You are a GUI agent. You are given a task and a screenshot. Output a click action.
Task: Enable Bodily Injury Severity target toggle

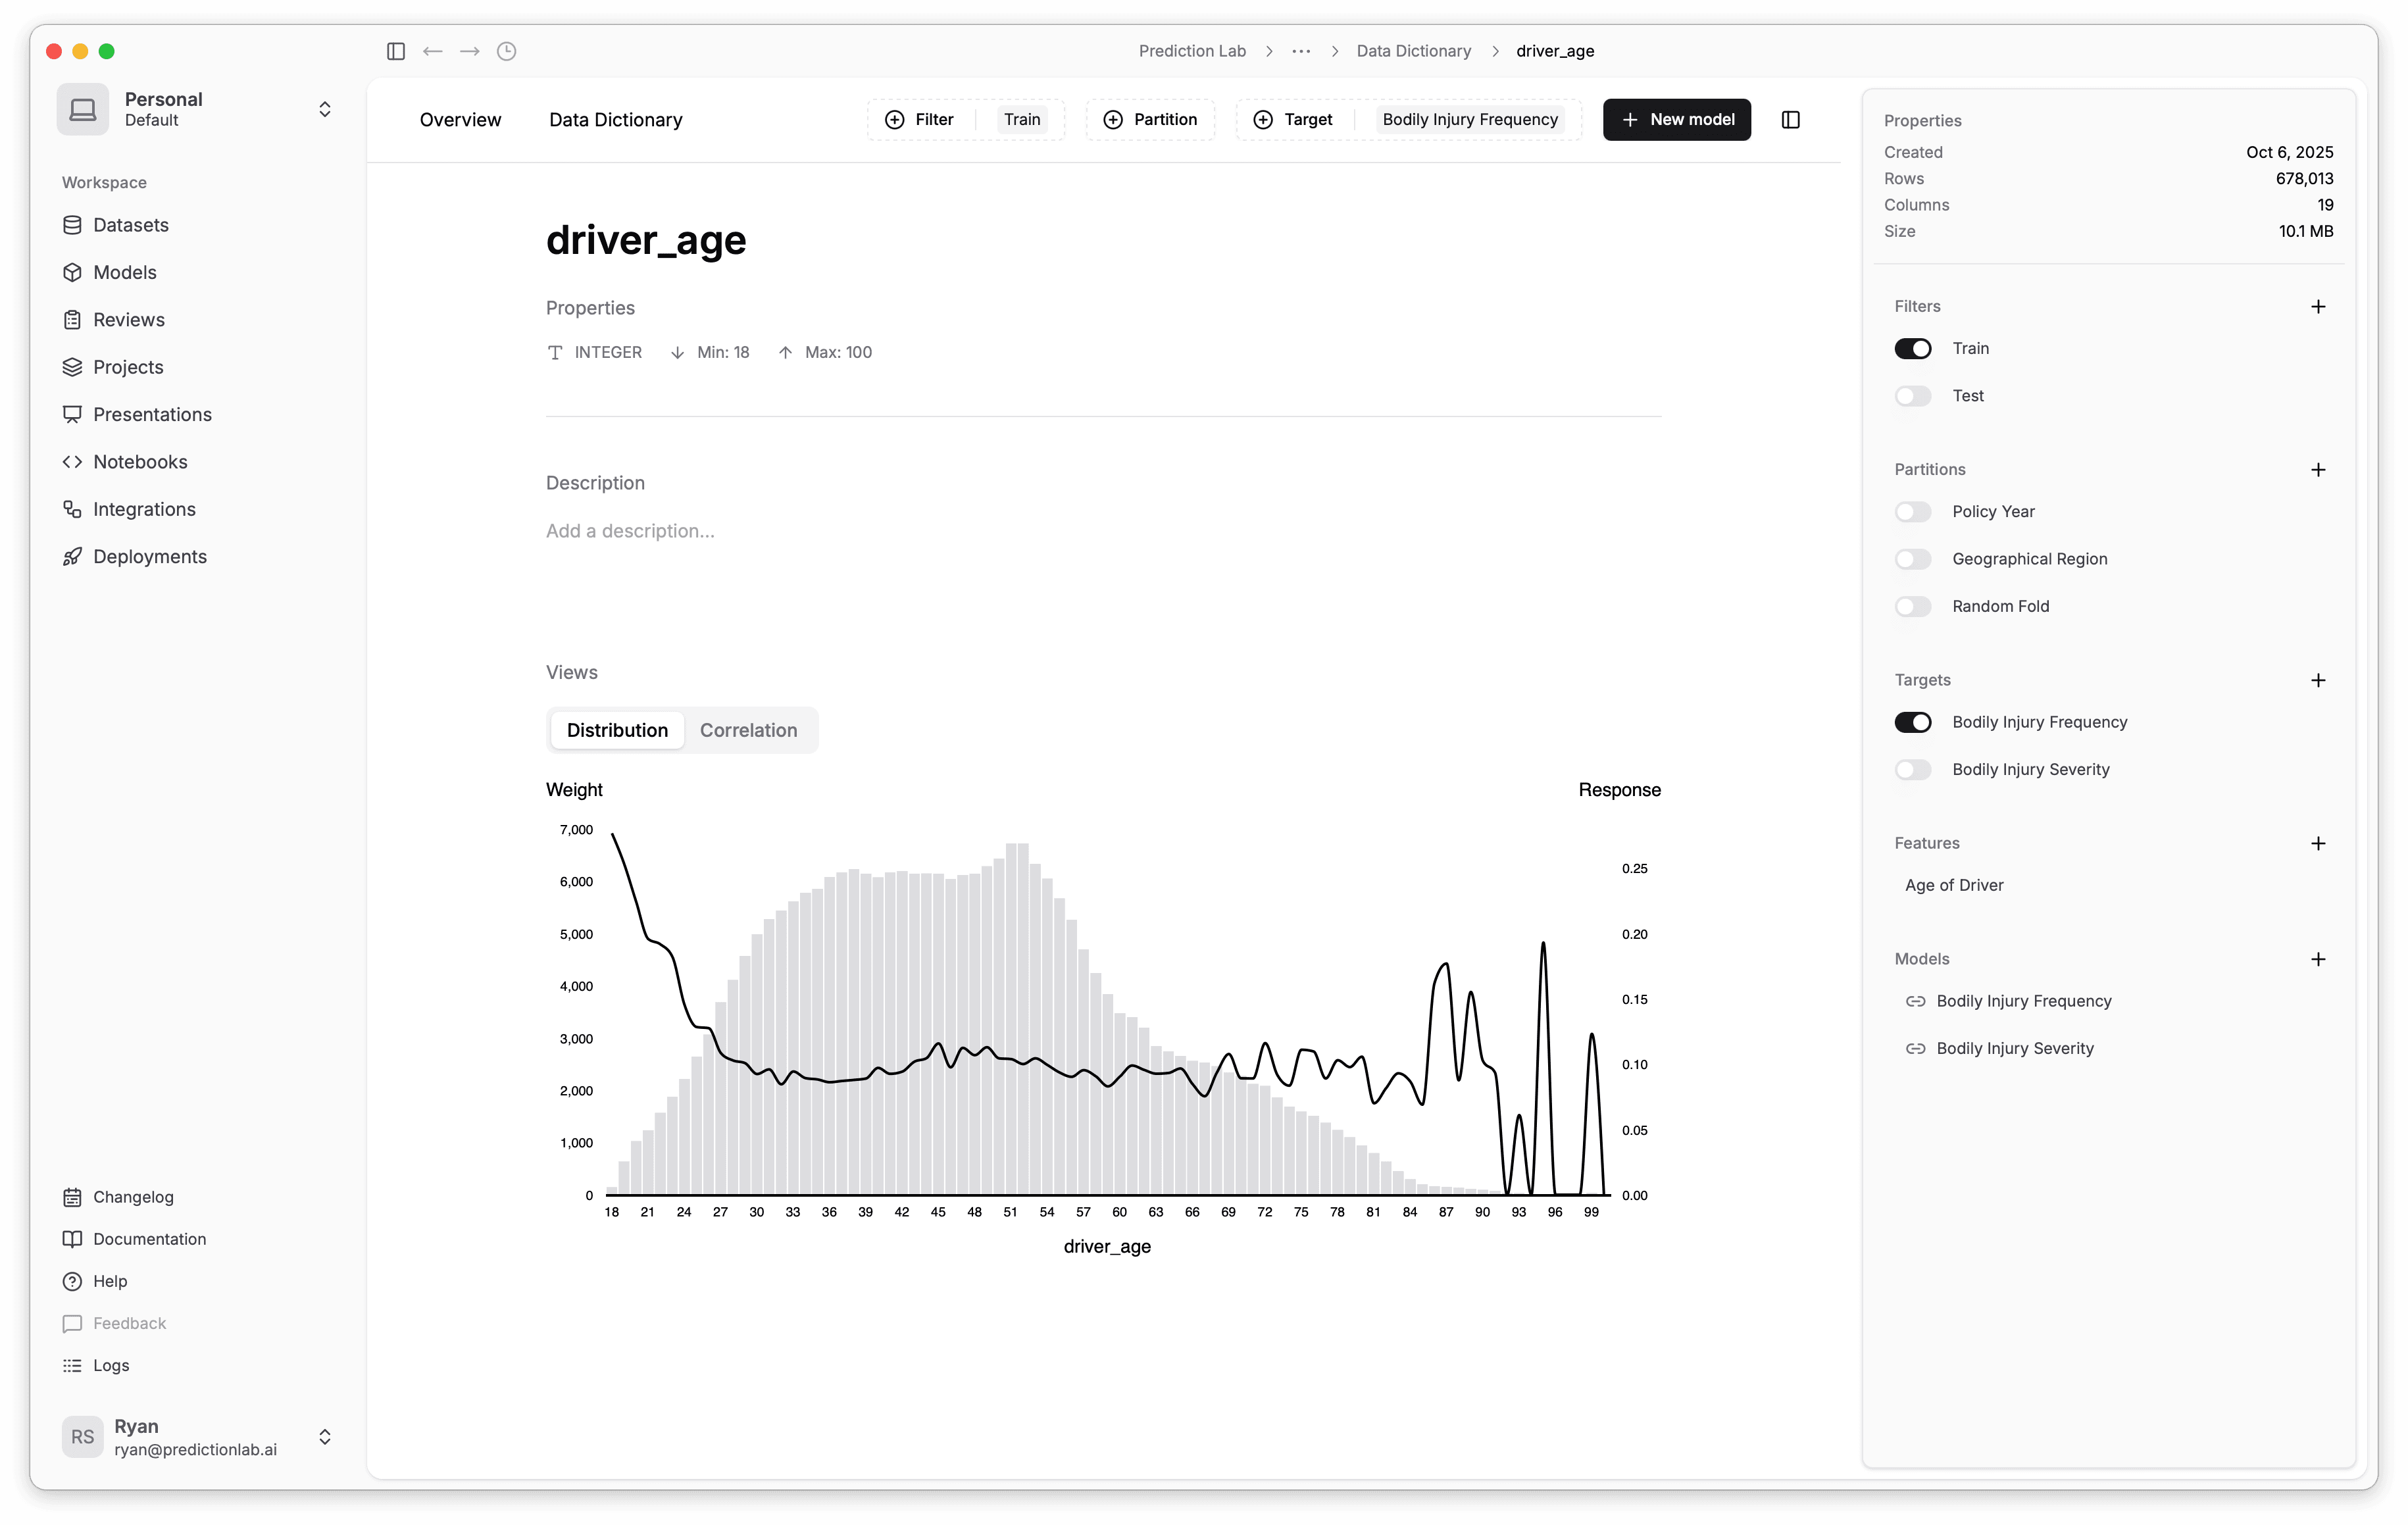pos(1912,770)
